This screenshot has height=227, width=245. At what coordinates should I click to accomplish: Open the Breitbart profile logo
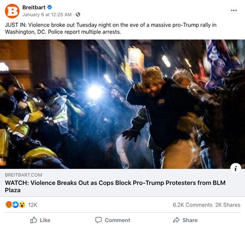pos(12,11)
